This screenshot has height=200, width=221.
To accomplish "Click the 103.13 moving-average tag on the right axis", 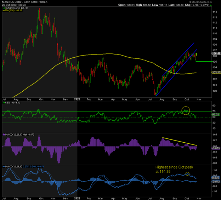I will coord(216,73).
